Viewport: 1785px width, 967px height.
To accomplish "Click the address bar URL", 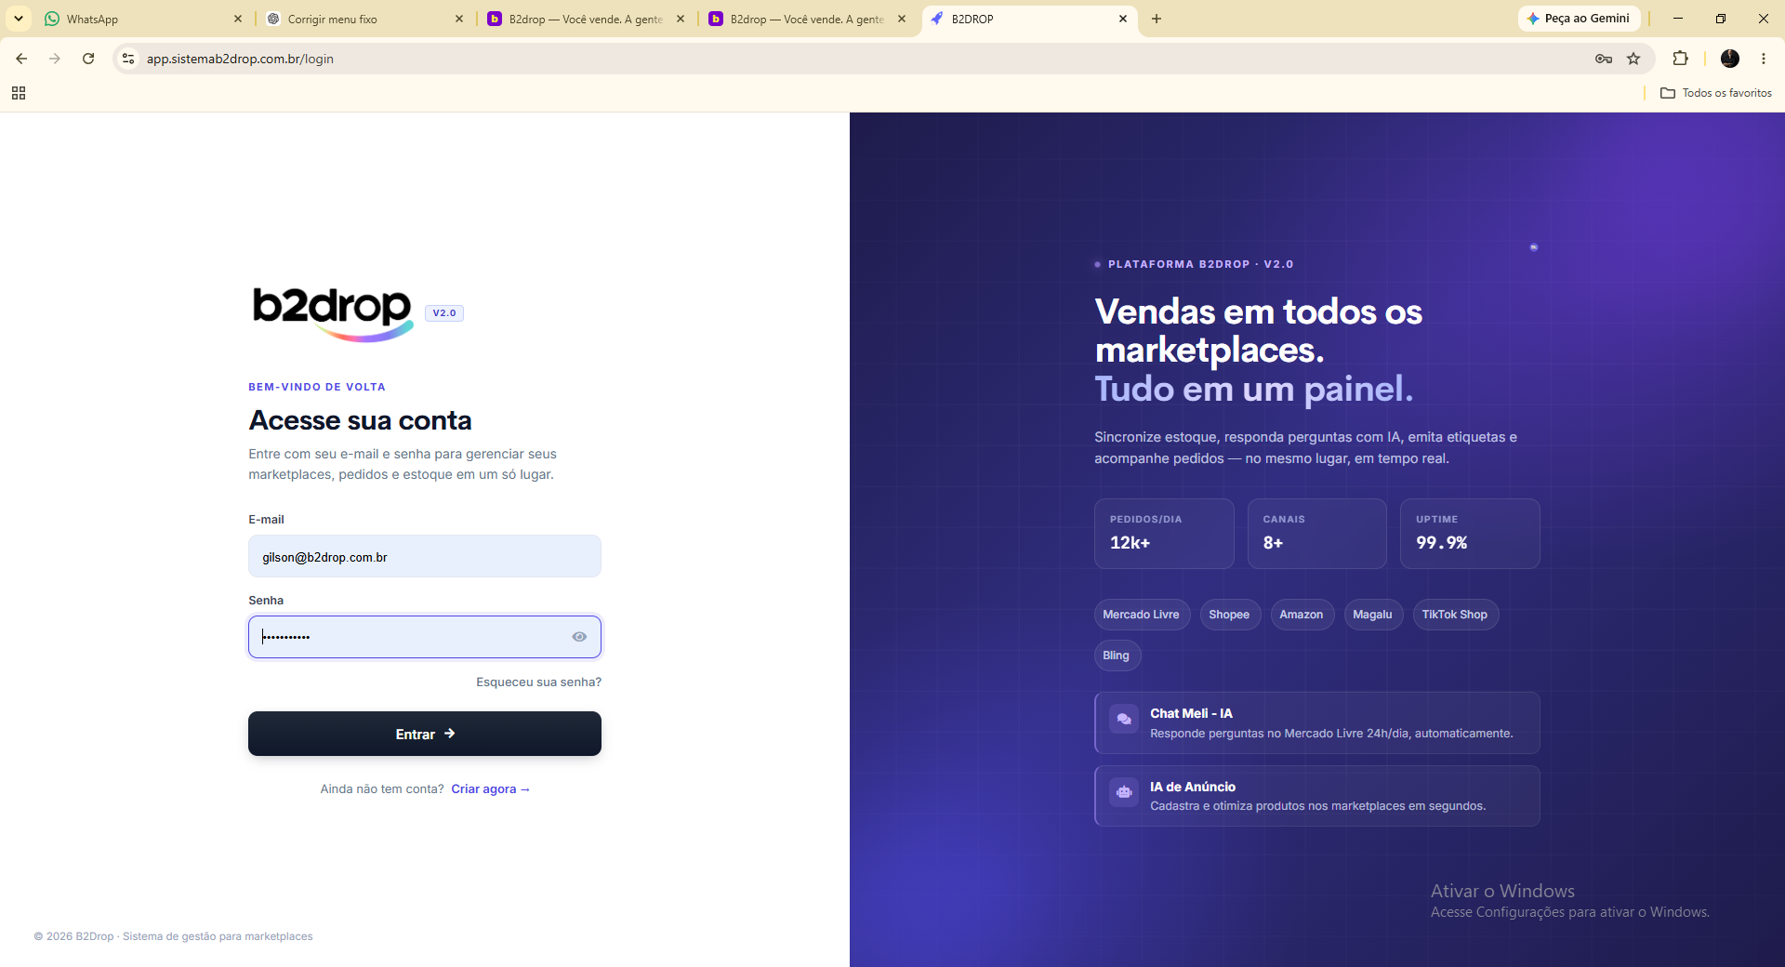I will point(240,59).
